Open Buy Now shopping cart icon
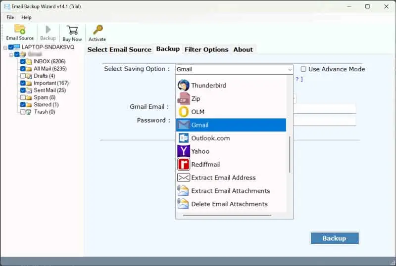 point(72,33)
